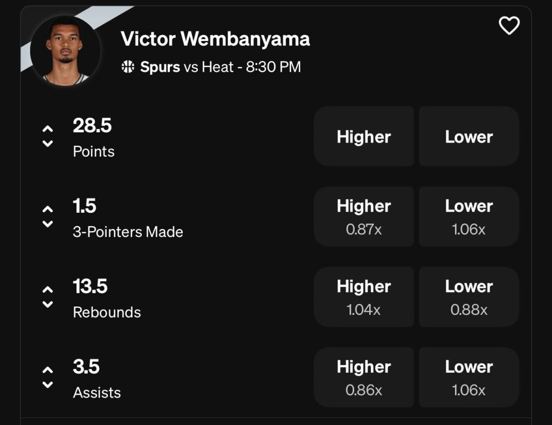Click the basketball icon beside Spurs
Viewport: 552px width, 425px height.
pos(128,67)
